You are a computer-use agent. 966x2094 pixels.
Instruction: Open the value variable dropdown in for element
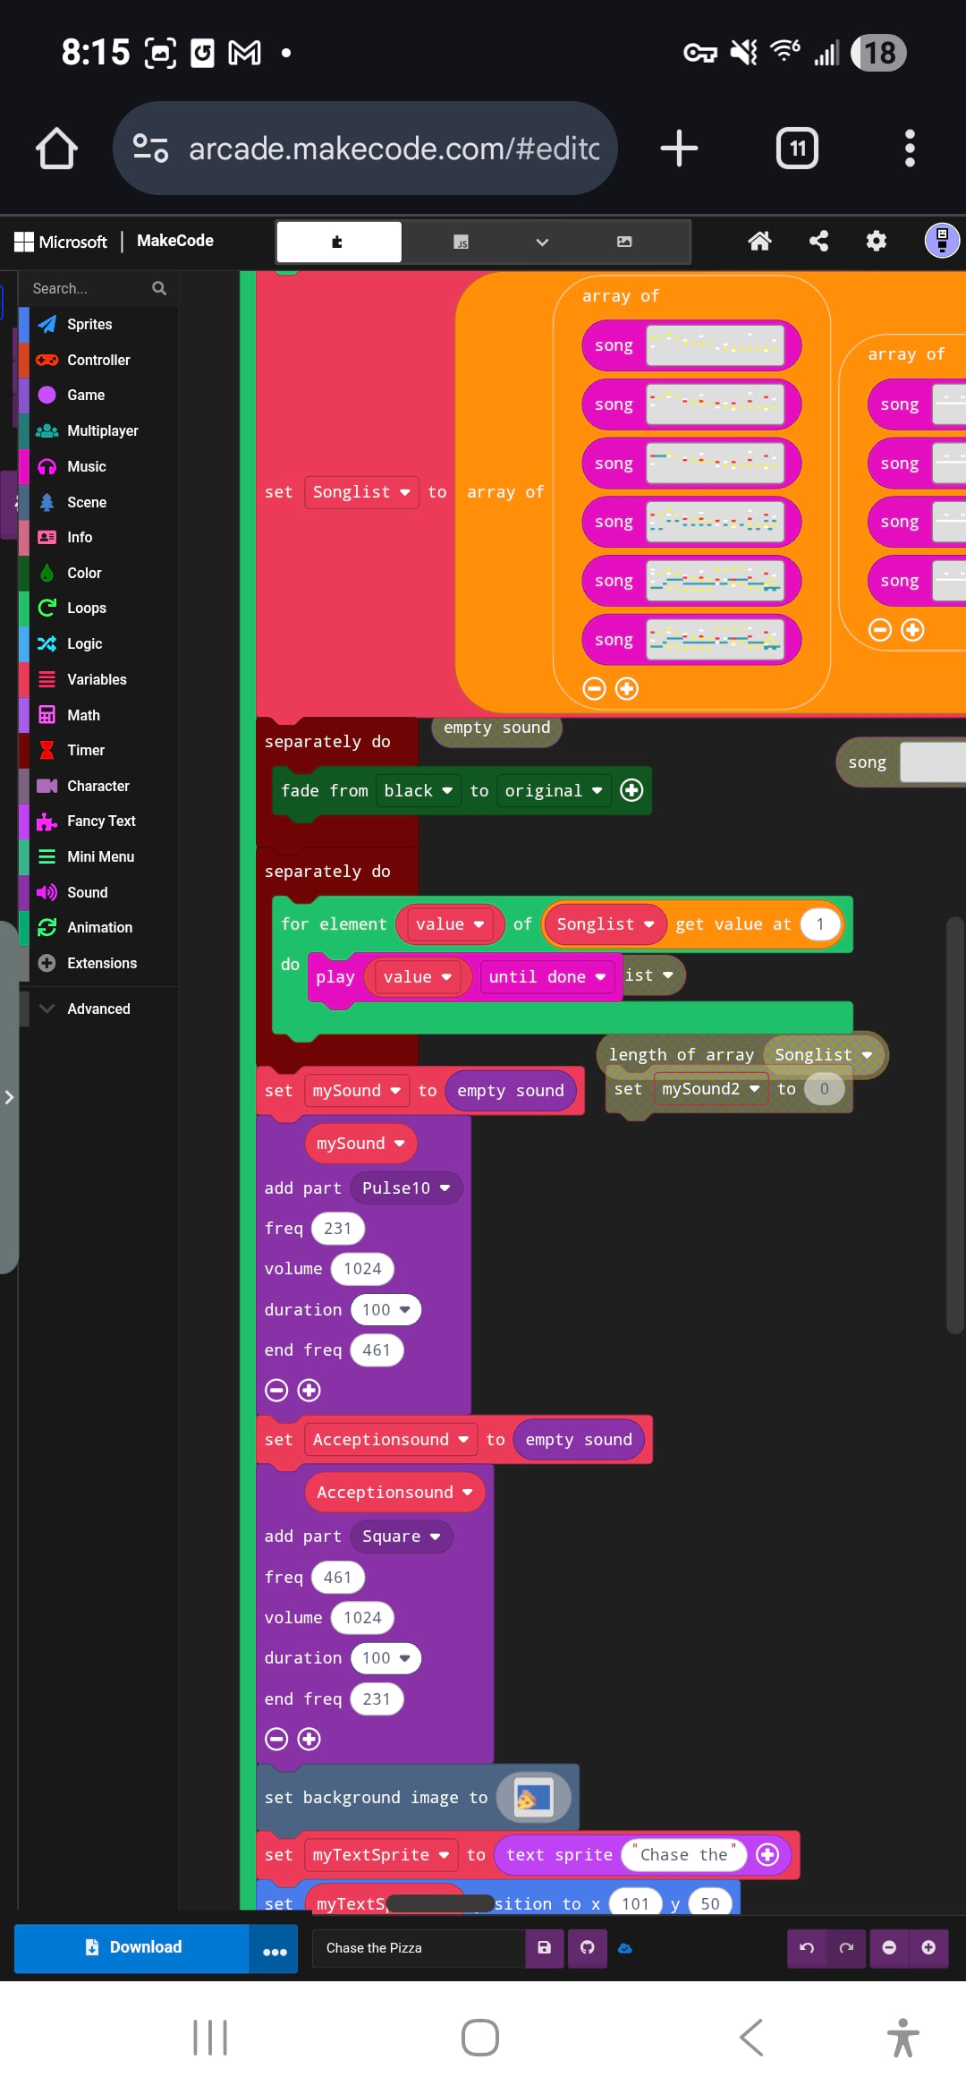tap(450, 924)
